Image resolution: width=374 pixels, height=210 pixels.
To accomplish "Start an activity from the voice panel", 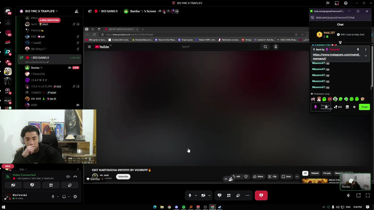I will tap(51, 185).
